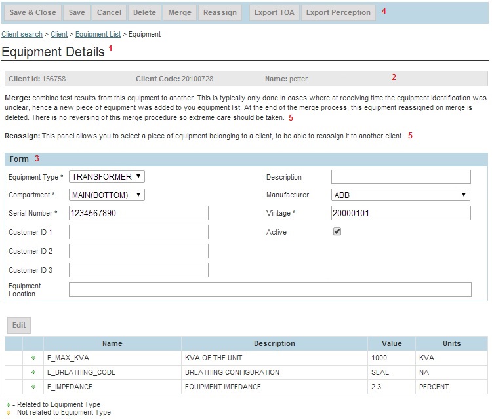Go to Client search breadcrumb link
492x420 pixels.
22,34
